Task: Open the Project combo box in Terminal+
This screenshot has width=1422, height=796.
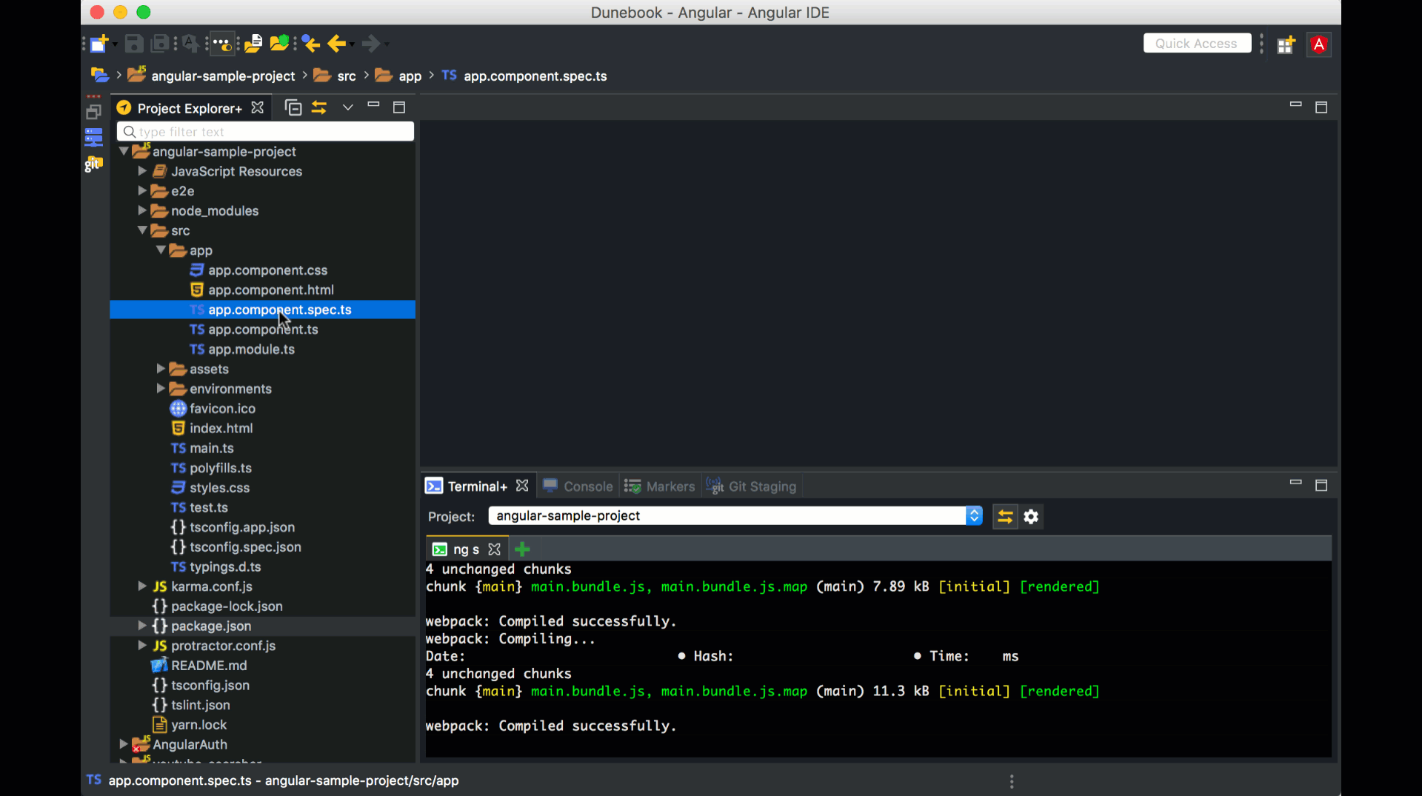Action: 735,516
